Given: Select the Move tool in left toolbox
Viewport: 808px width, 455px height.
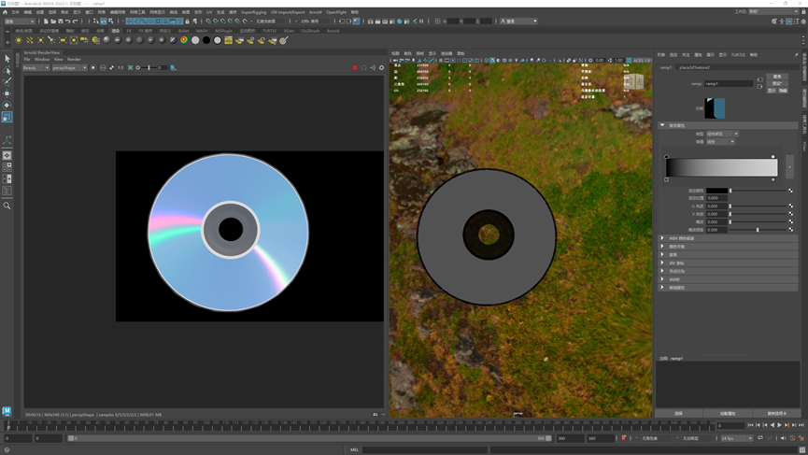Looking at the screenshot, I should 7,93.
